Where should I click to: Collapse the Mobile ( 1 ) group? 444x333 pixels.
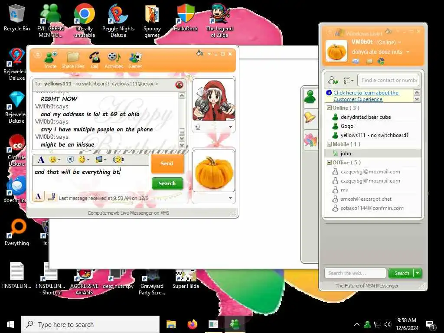coord(329,144)
